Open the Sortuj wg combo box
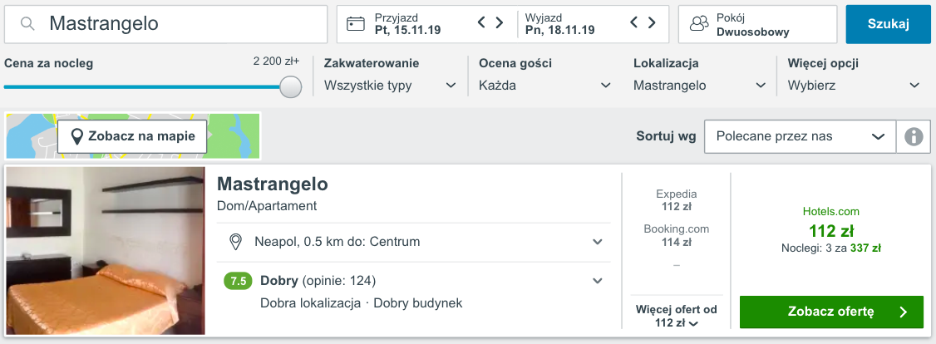This screenshot has height=344, width=936. click(799, 136)
